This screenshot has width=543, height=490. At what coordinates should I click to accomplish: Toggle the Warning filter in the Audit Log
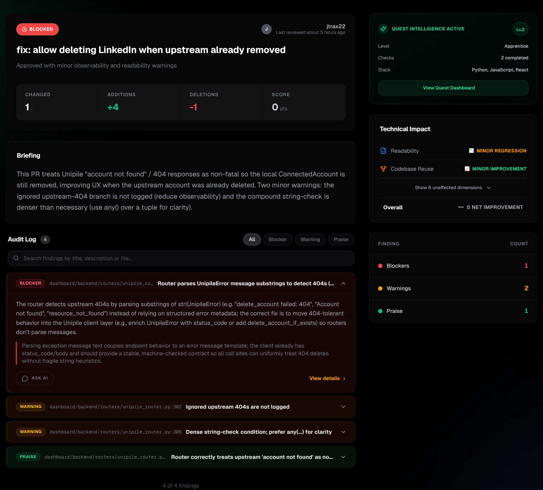point(310,239)
